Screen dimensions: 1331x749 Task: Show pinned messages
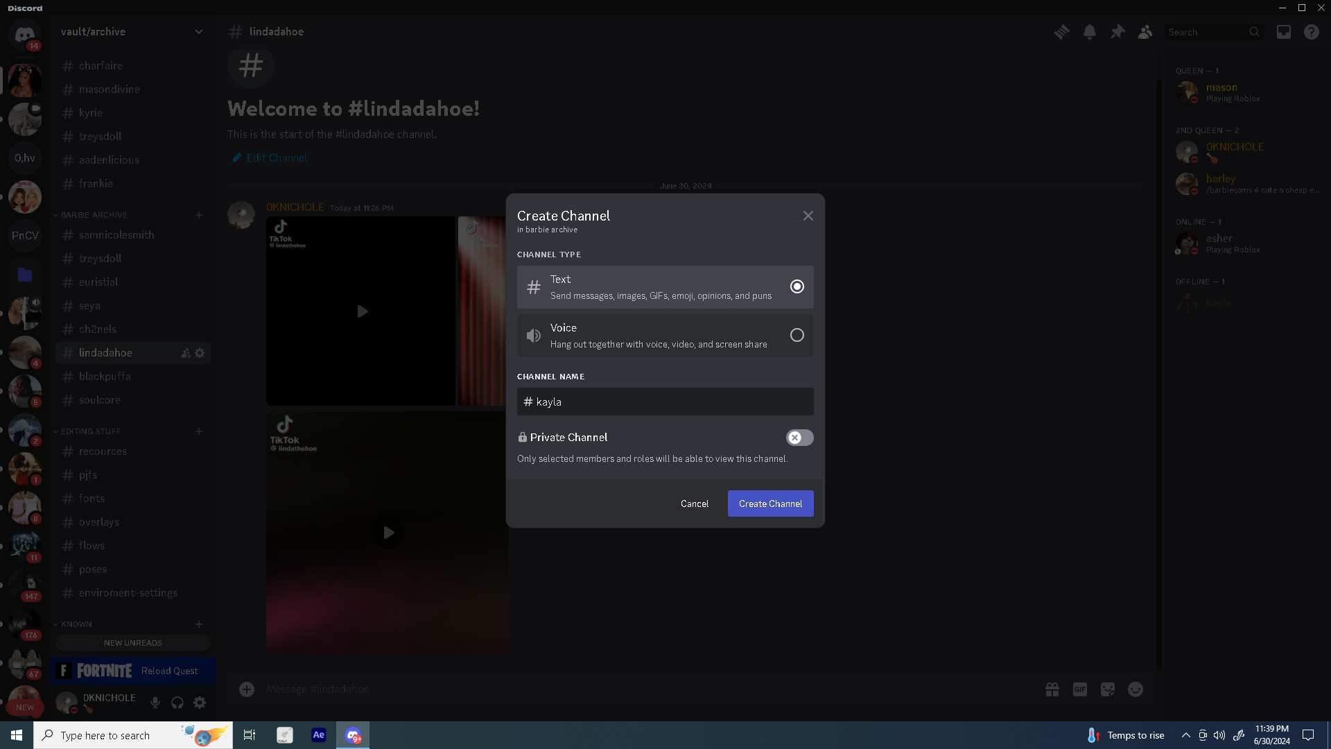pos(1117,32)
